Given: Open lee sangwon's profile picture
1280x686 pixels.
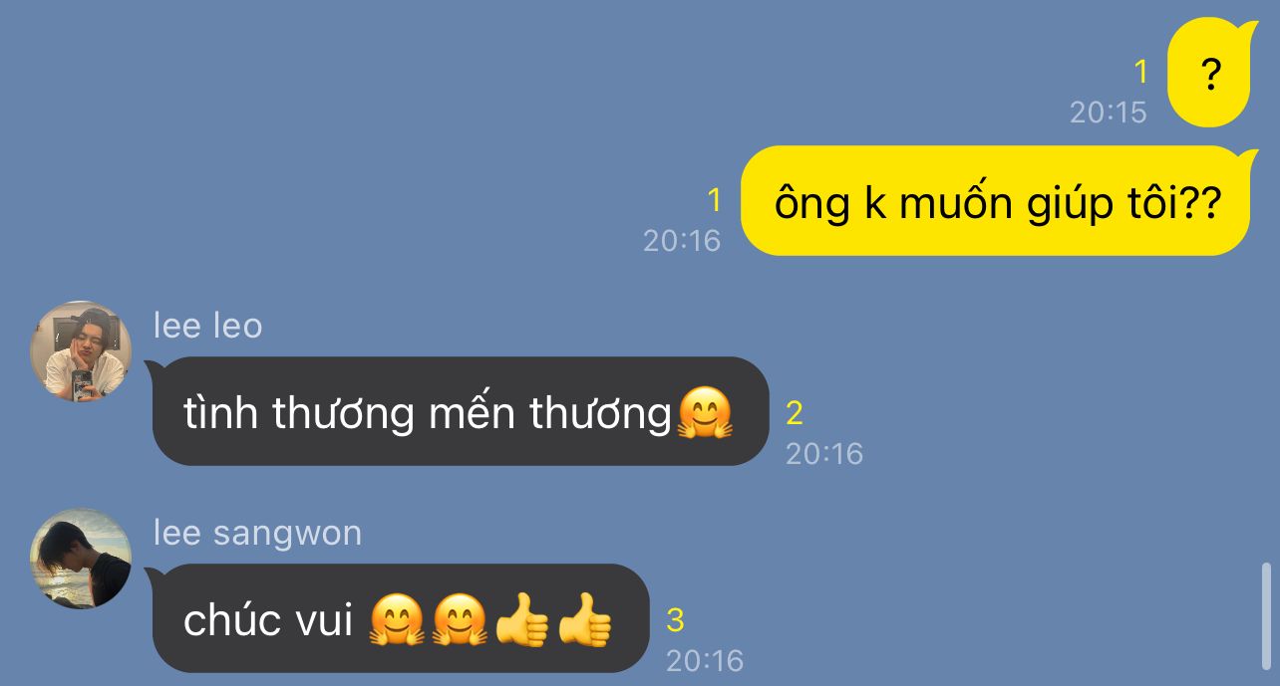Looking at the screenshot, I should point(81,559).
